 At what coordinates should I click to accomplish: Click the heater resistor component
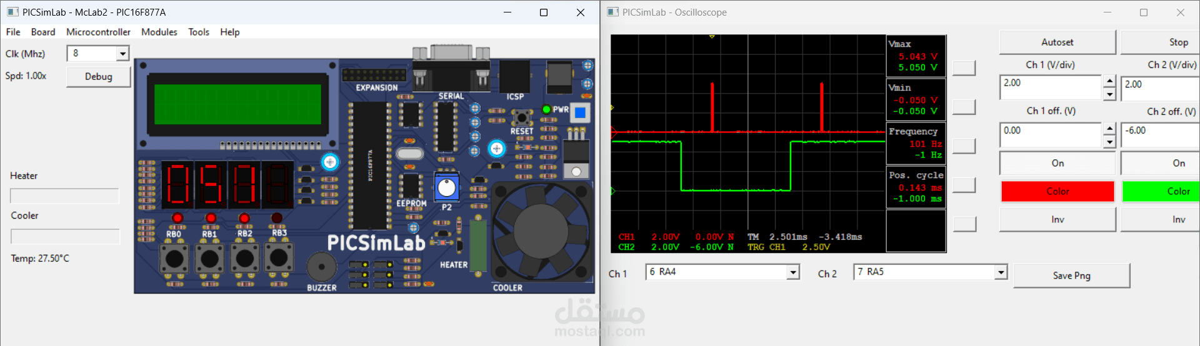click(x=478, y=245)
